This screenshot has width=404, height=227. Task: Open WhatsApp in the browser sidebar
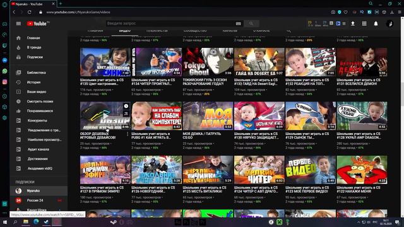4,71
